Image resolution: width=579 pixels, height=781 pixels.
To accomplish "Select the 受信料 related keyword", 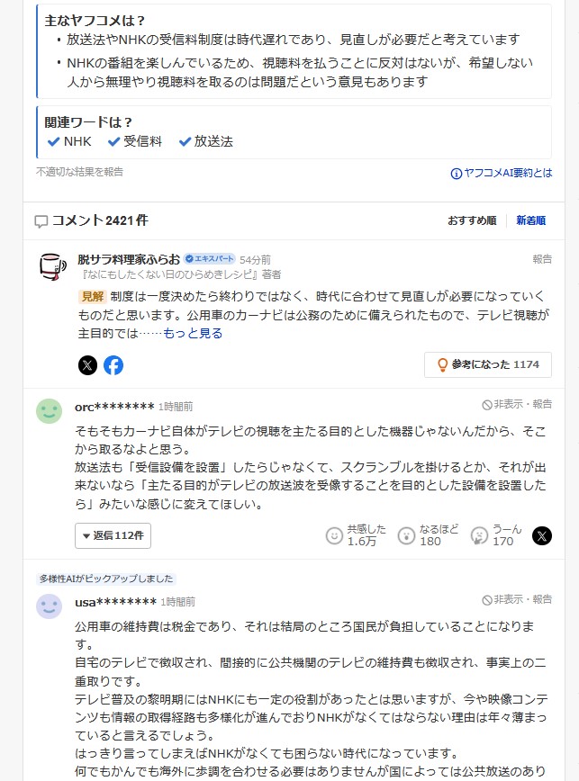I will (135, 141).
